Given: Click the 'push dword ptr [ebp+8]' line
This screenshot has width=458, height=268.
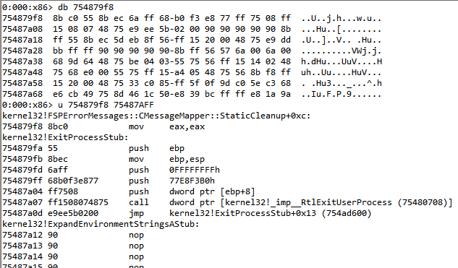Looking at the screenshot, I should click(x=129, y=191).
